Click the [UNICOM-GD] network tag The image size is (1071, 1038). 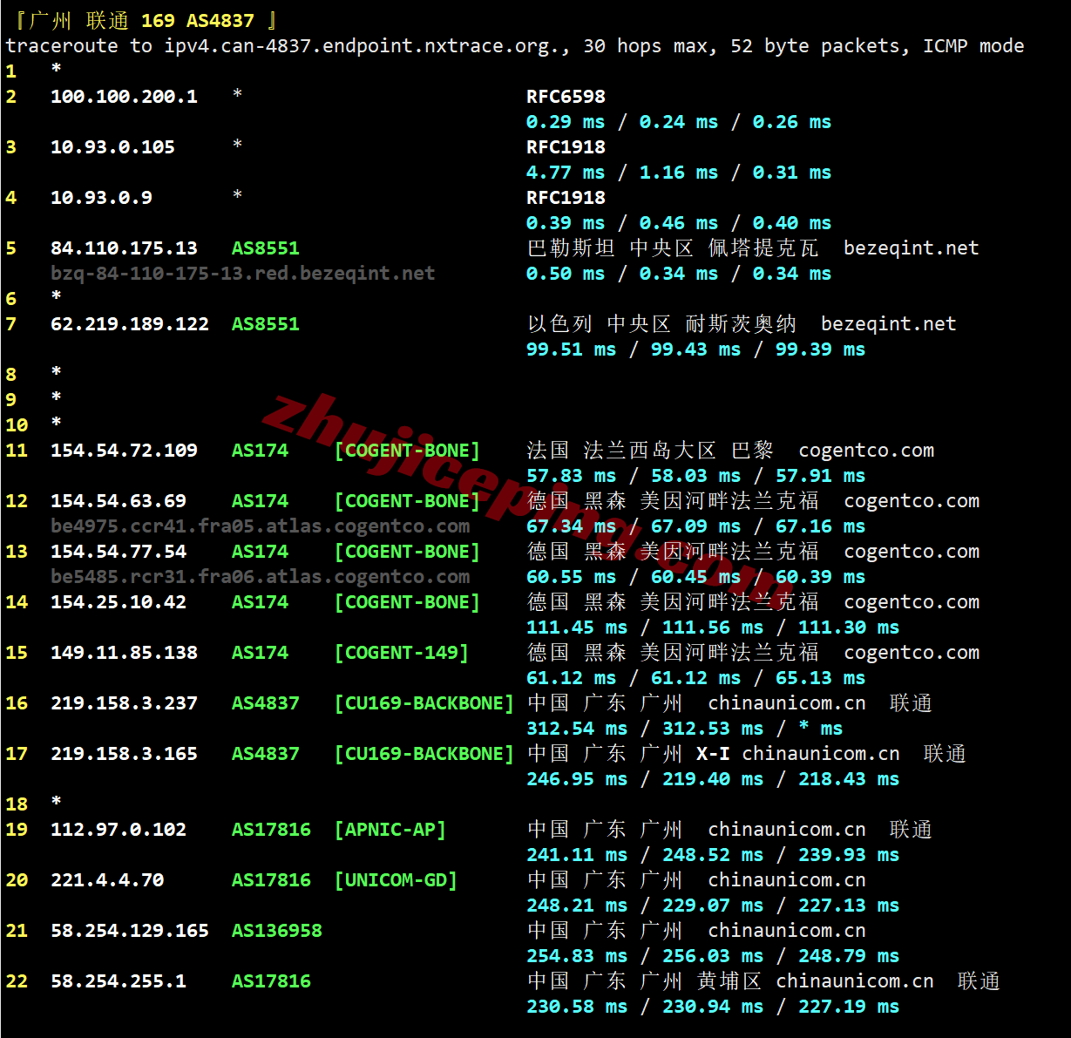396,880
